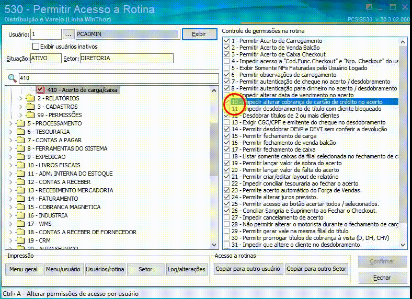The height and width of the screenshot is (299, 412).
Task: Expand the 2 - RELATÓRIOS node
Action: point(20,98)
